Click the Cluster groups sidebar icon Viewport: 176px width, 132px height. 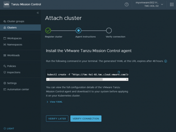click(4, 21)
